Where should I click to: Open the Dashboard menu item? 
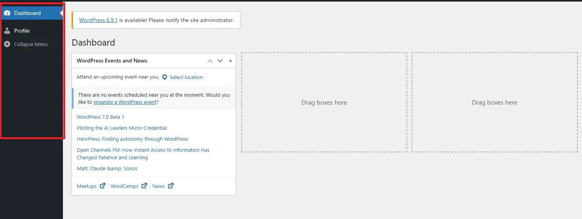(31, 13)
